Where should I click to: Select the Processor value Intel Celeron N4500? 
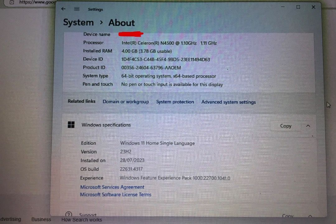[169, 43]
